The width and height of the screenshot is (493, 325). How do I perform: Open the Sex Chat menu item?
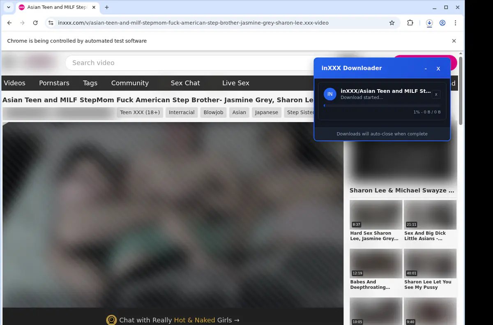click(x=185, y=83)
